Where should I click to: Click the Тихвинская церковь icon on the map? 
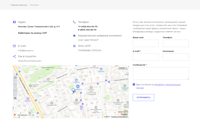[x=77, y=100]
